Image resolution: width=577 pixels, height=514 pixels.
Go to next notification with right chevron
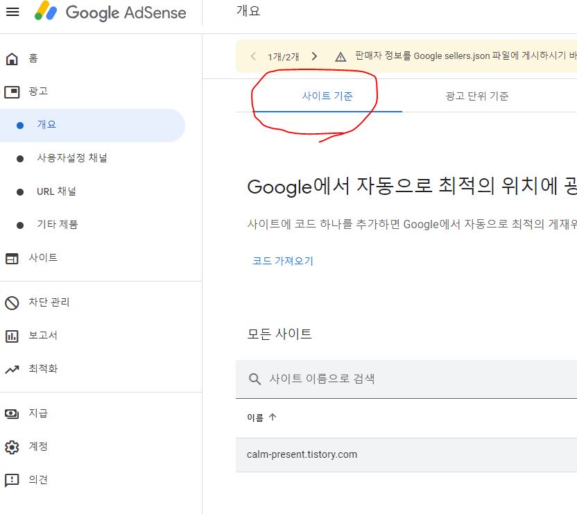[314, 56]
